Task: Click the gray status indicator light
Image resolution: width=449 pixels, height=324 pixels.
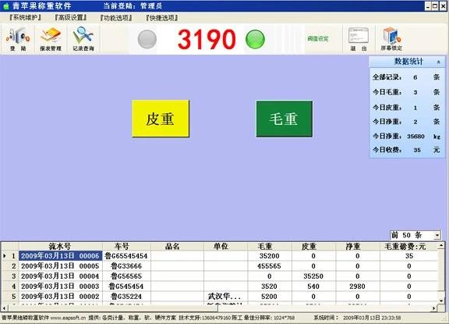Action: tap(147, 39)
